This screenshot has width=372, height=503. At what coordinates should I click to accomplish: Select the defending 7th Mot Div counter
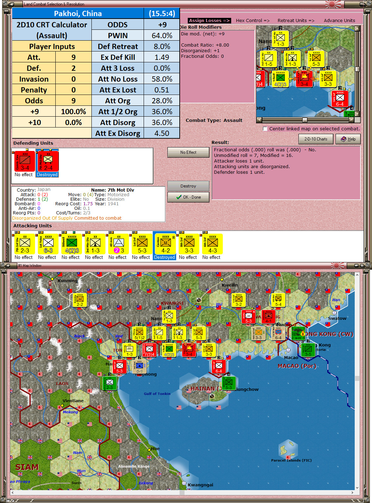pos(48,161)
